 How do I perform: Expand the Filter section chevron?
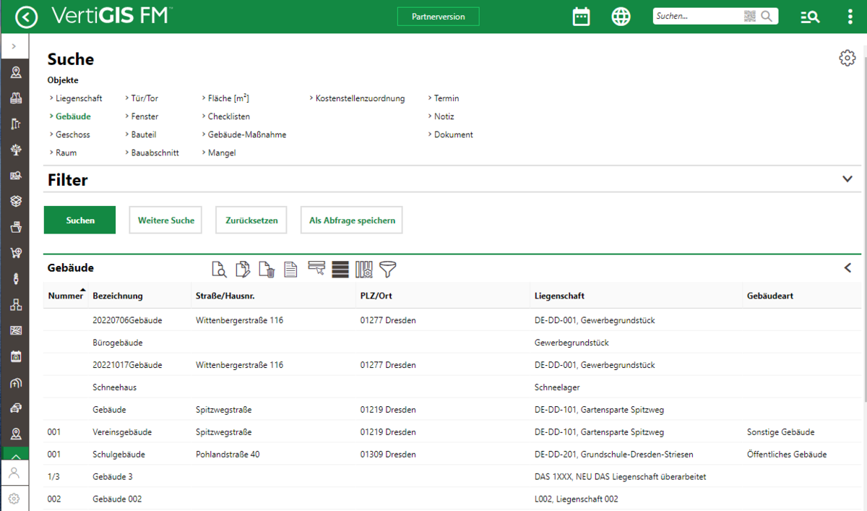point(847,179)
